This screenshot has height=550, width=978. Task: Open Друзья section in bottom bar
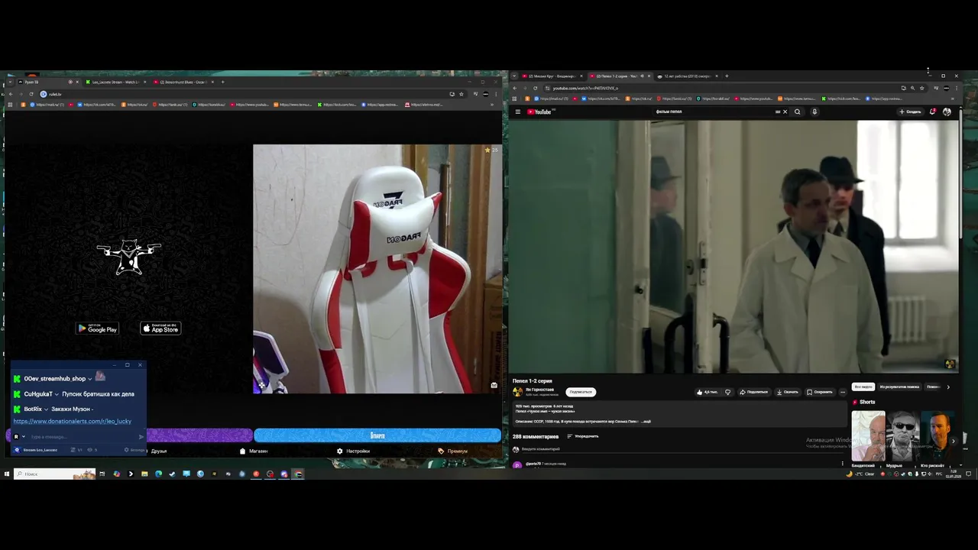(x=158, y=451)
